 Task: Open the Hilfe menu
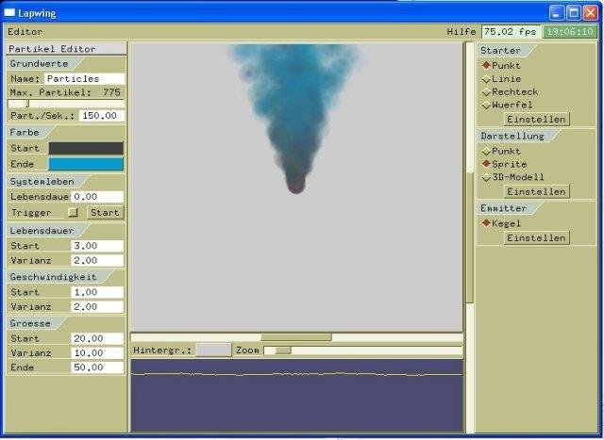coord(461,32)
